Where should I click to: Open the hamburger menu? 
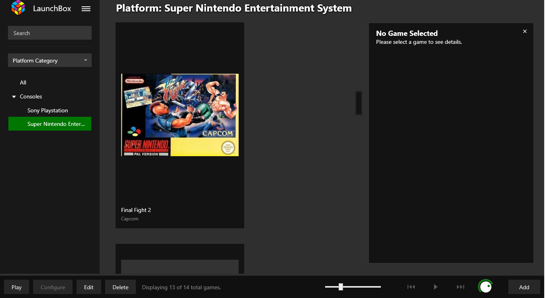coord(86,9)
